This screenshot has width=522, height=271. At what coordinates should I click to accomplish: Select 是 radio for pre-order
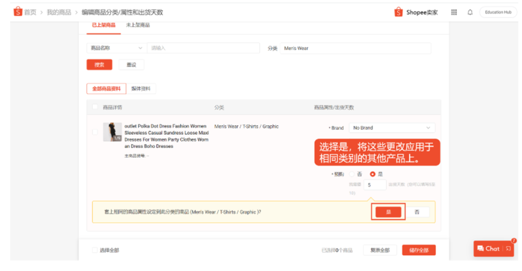tap(372, 174)
